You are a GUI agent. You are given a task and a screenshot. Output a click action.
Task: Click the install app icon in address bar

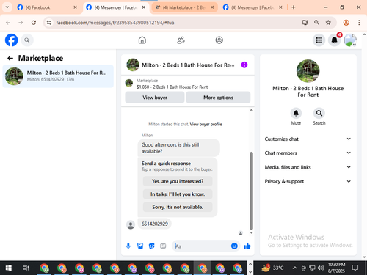point(305,23)
